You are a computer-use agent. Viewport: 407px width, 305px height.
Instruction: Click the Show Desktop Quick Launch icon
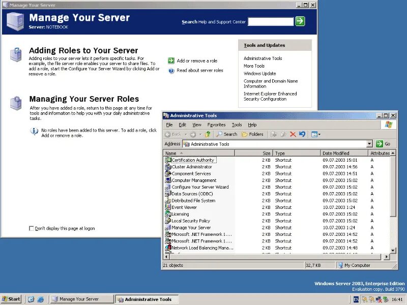[31, 299]
